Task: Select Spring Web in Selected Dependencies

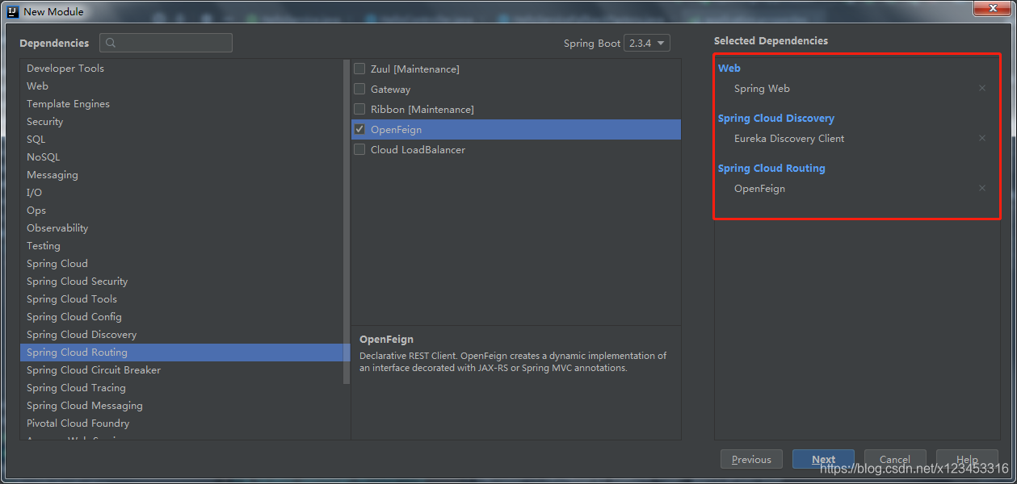Action: [x=762, y=89]
